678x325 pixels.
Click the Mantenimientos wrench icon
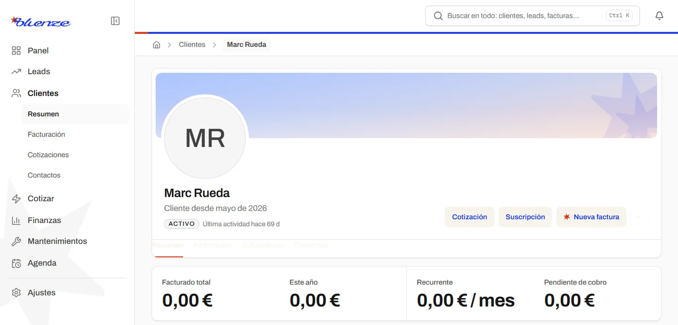(16, 241)
